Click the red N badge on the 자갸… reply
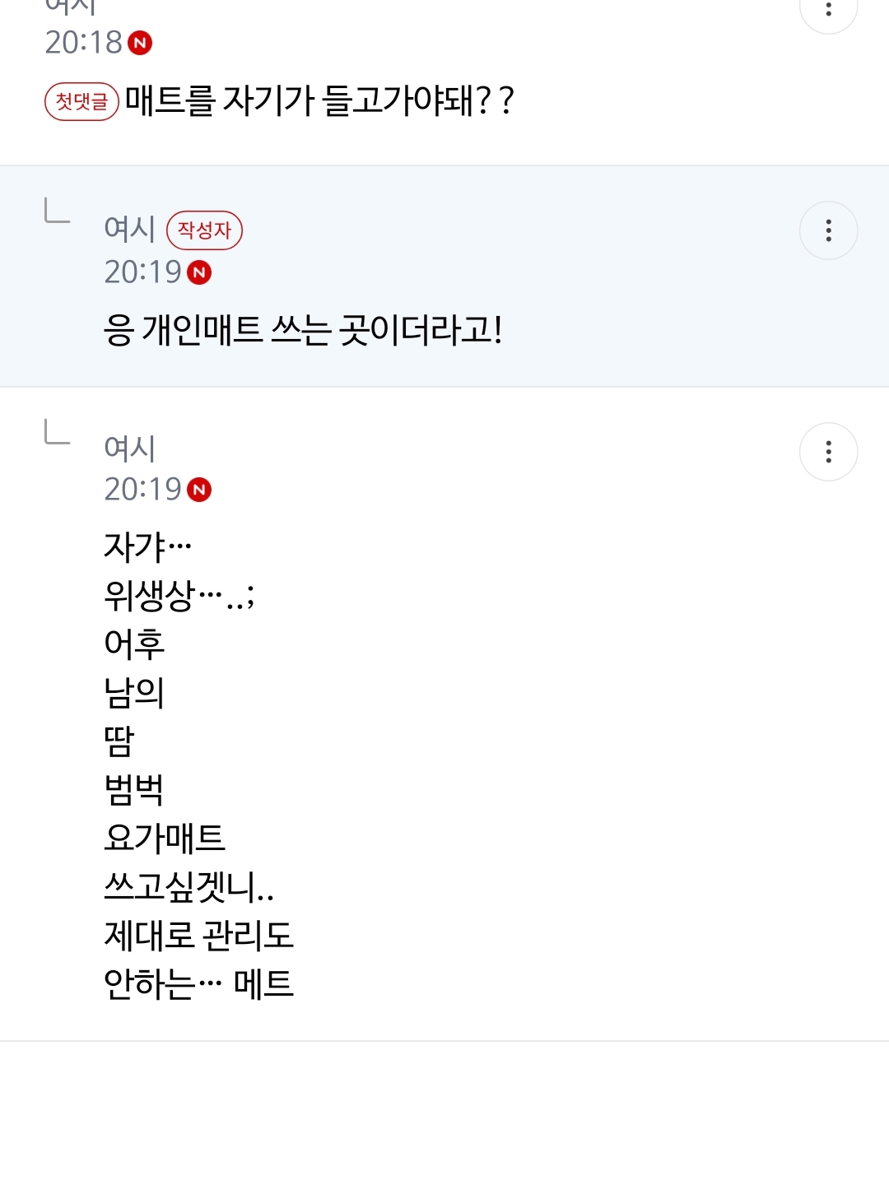 point(199,490)
